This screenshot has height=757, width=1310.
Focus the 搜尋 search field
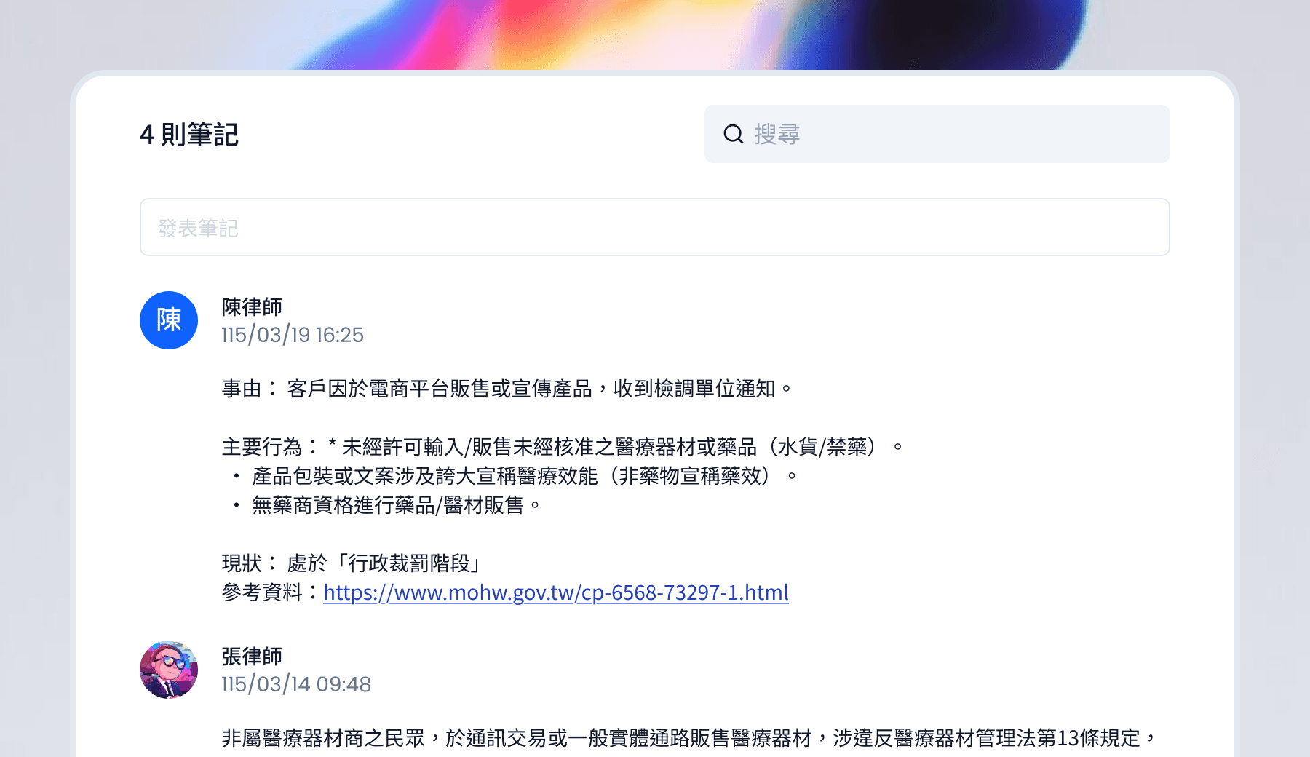point(937,134)
